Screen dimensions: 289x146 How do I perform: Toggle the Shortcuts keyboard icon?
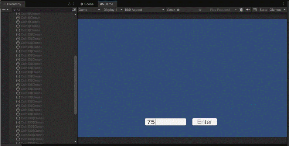(x=255, y=10)
